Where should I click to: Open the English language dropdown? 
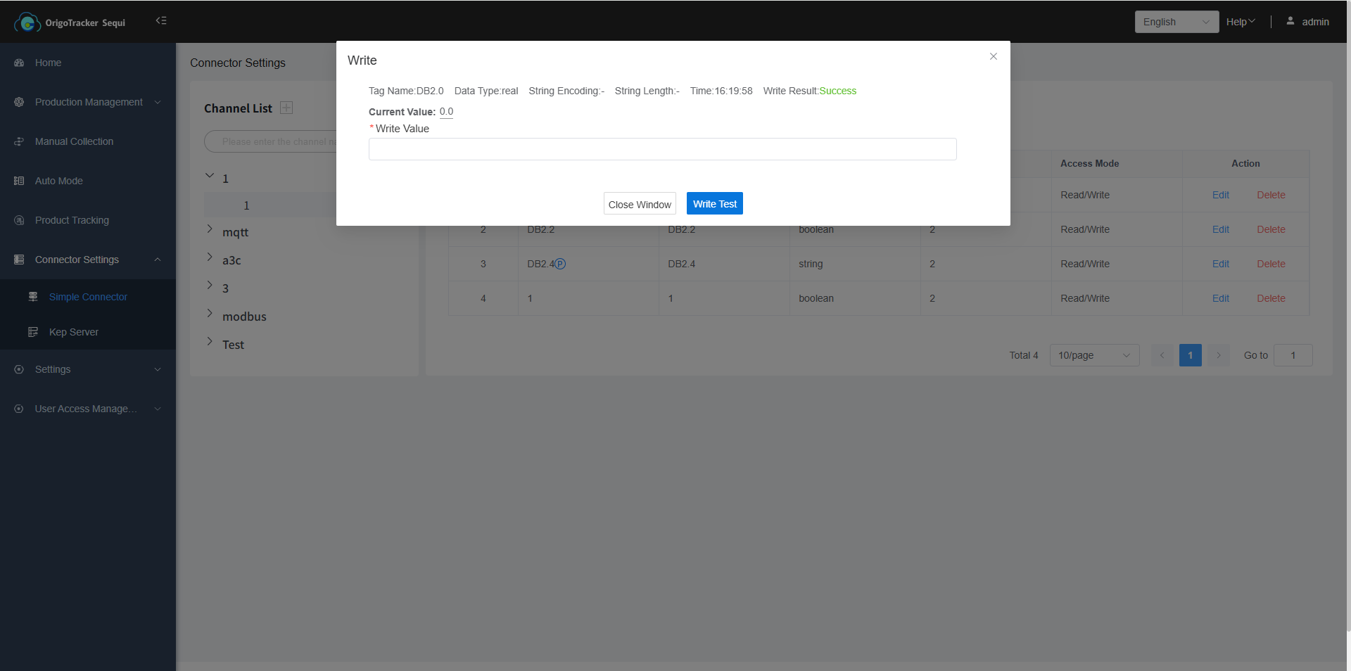click(1176, 22)
